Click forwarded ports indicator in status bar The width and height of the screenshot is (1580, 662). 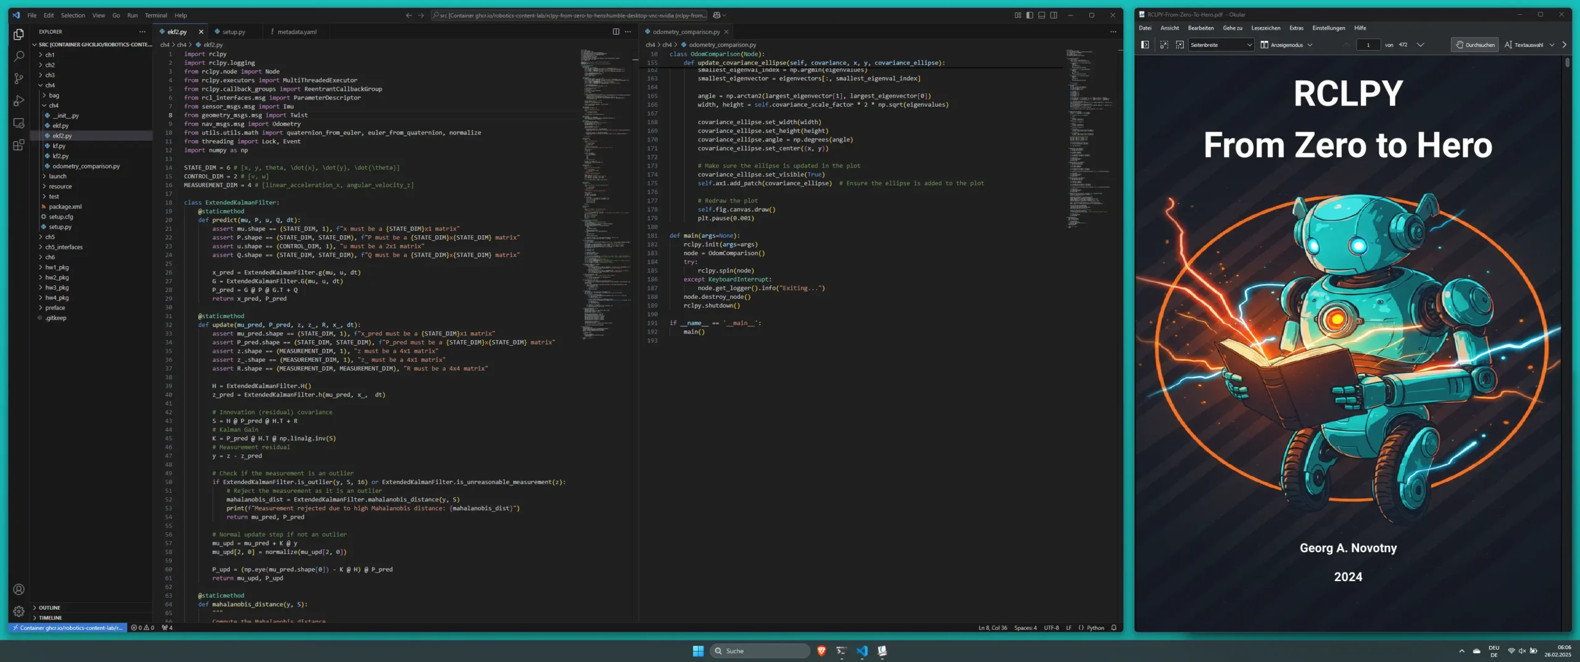[167, 627]
